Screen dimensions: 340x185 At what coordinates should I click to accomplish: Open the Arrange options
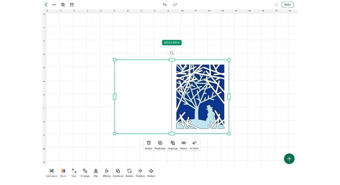85,173
